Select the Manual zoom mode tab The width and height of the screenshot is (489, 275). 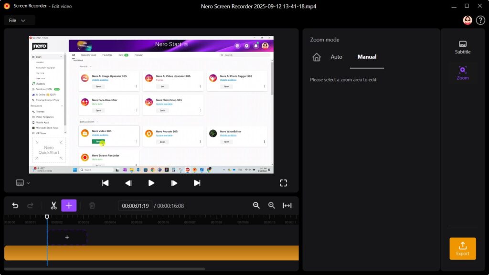tap(367, 57)
